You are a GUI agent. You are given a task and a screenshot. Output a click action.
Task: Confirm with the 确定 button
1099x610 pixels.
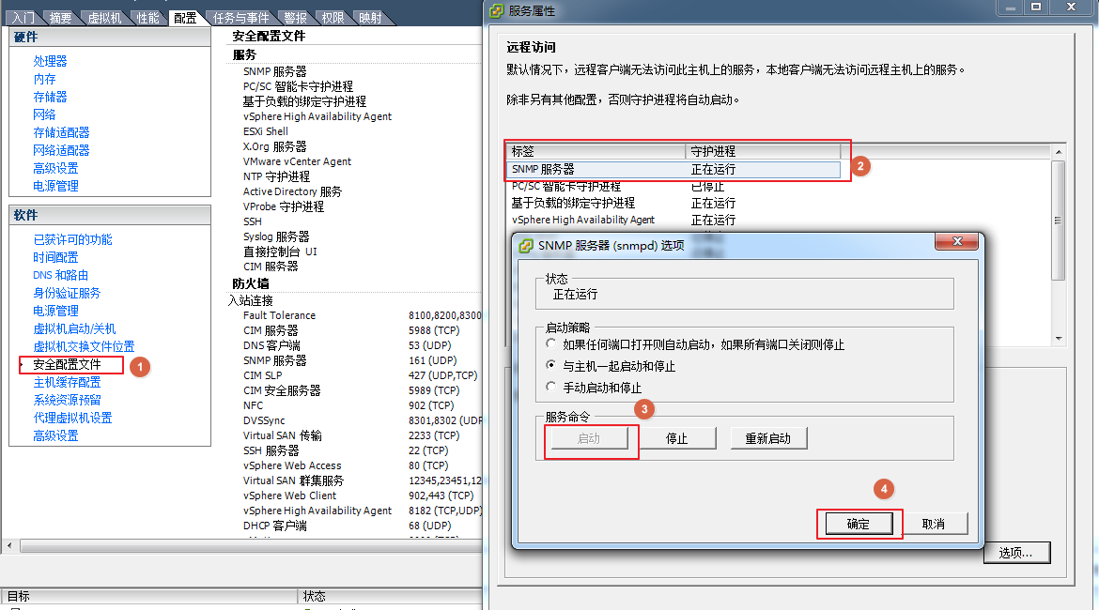point(859,524)
